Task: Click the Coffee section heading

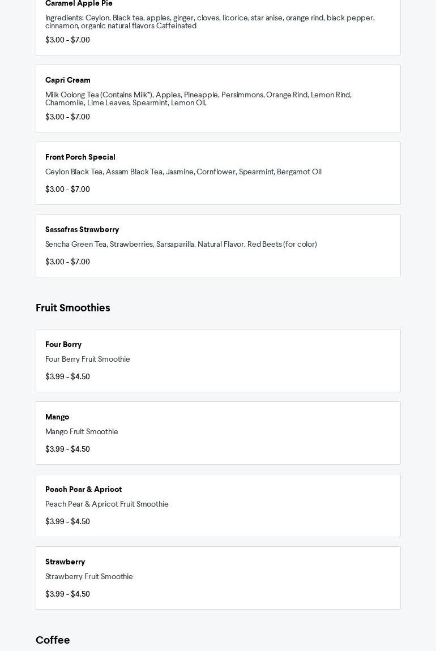Action: click(x=53, y=640)
